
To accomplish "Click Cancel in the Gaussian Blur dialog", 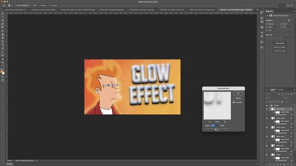I will [238, 98].
